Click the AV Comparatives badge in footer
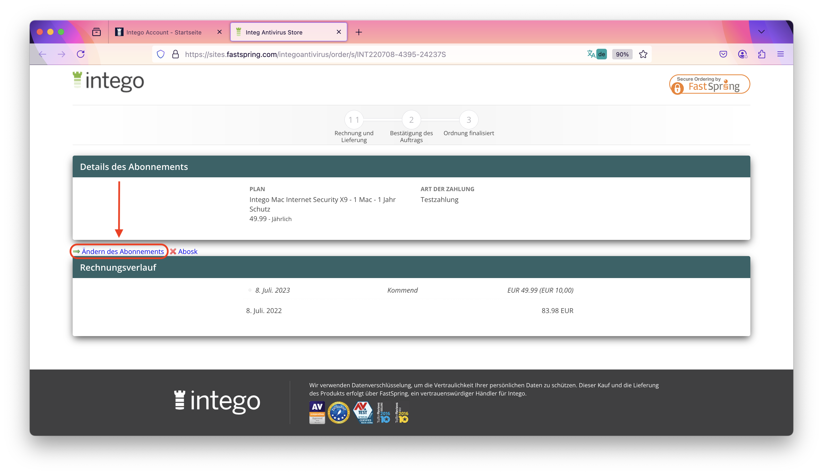This screenshot has height=475, width=823. coord(317,412)
